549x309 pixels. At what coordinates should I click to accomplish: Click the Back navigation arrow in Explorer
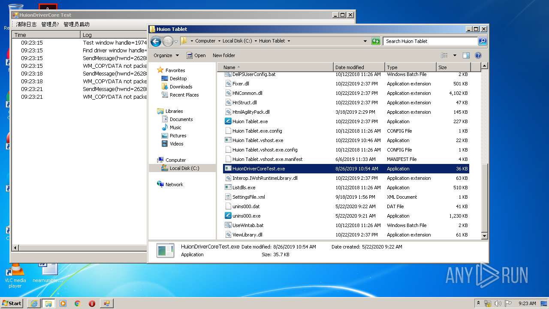[156, 41]
